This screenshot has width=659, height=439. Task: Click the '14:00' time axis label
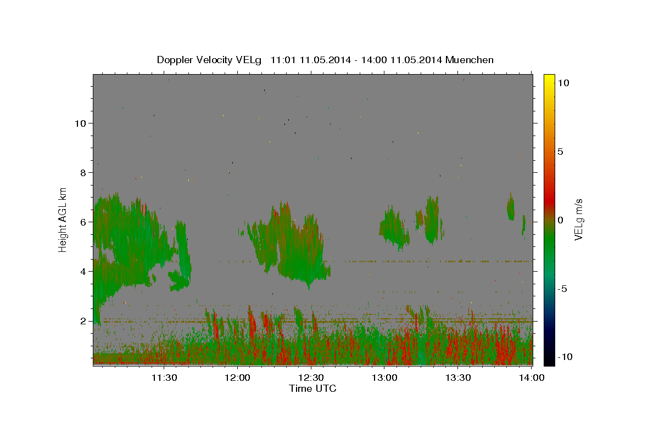tap(532, 378)
